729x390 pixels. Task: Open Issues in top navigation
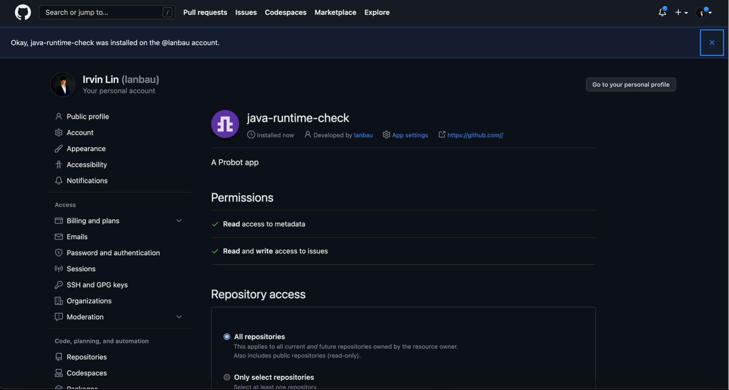(x=246, y=12)
